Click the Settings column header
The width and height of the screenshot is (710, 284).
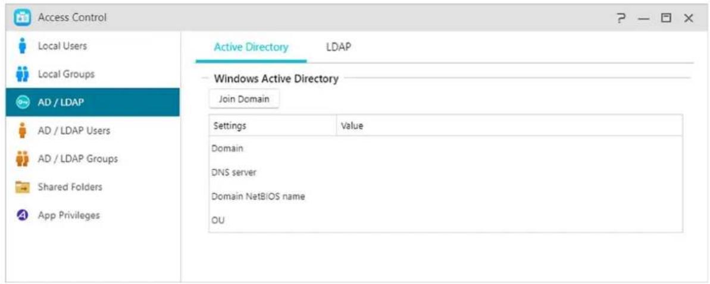tap(273, 126)
